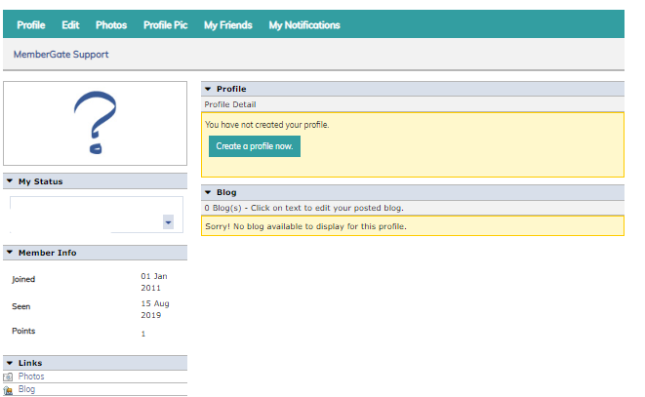The image size is (645, 397).
Task: Collapse the Member Info section arrow
Action: [x=10, y=253]
